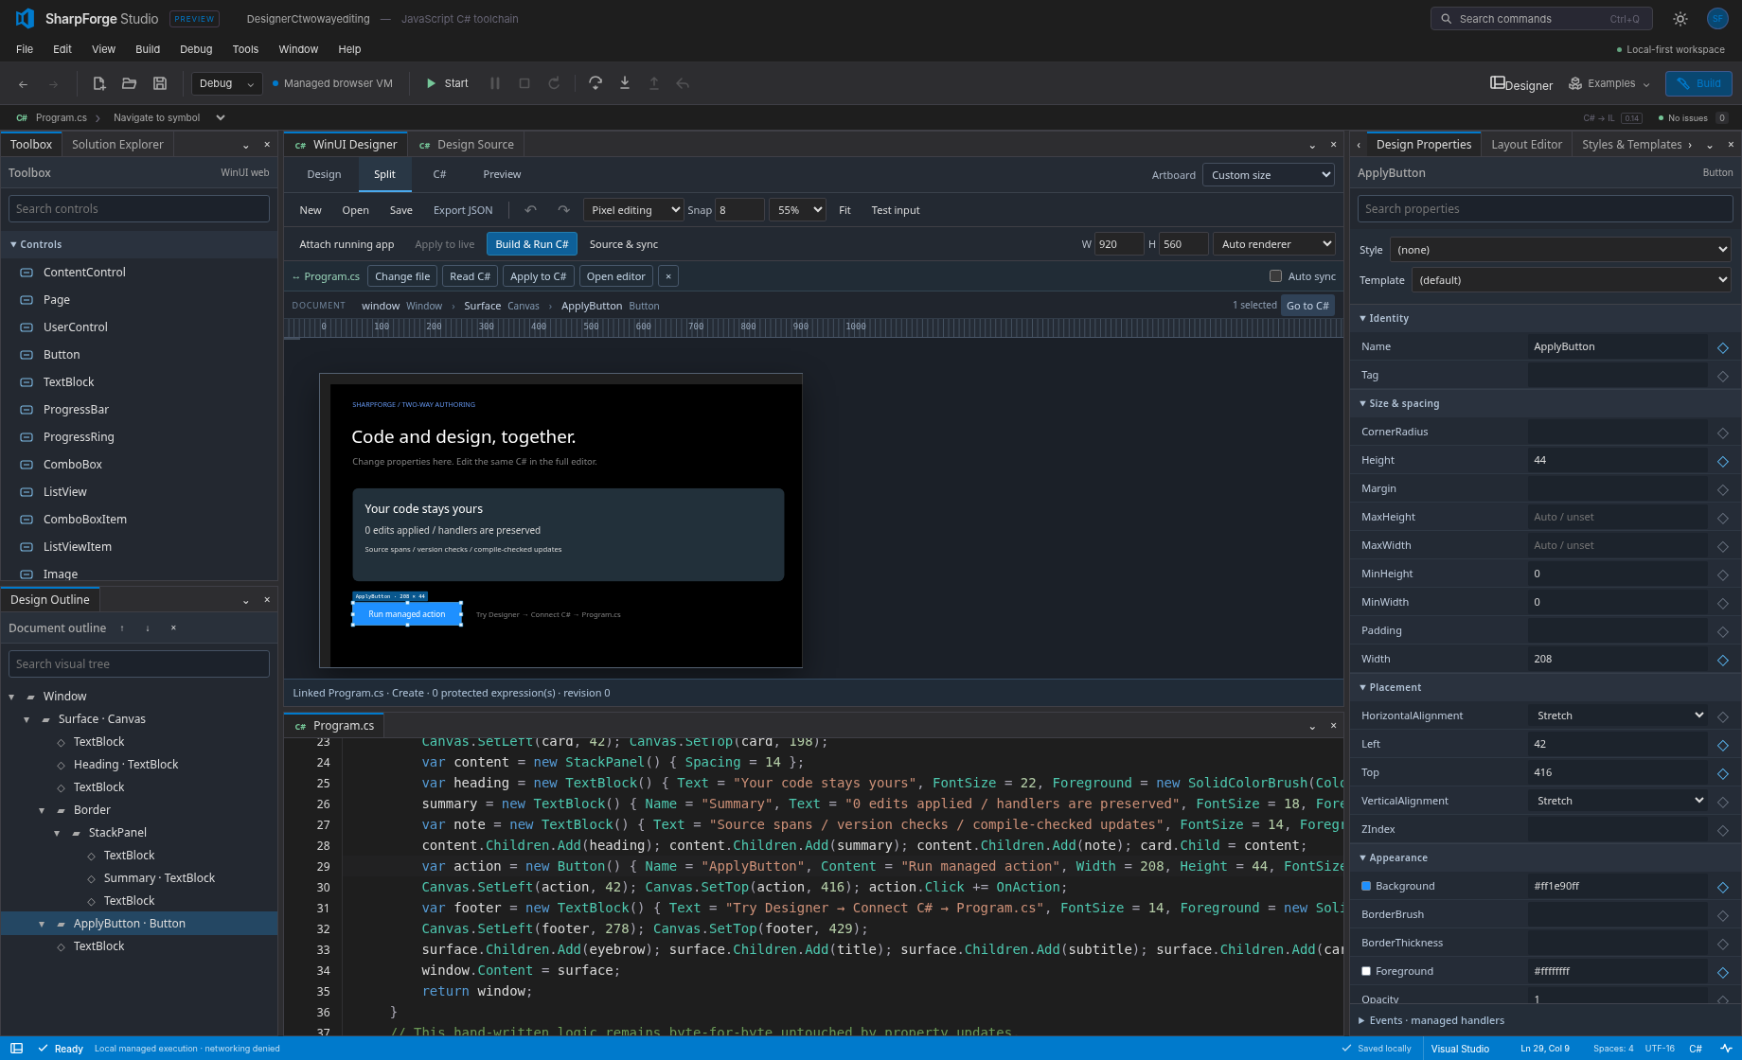
Task: Switch to the Solution Explorer tab
Action: click(x=117, y=145)
